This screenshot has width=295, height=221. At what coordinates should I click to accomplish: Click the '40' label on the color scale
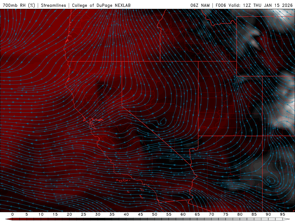click(x=126, y=214)
